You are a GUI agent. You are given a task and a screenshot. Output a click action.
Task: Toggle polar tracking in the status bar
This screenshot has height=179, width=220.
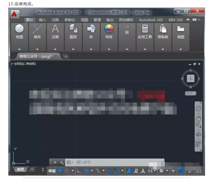(x=86, y=171)
